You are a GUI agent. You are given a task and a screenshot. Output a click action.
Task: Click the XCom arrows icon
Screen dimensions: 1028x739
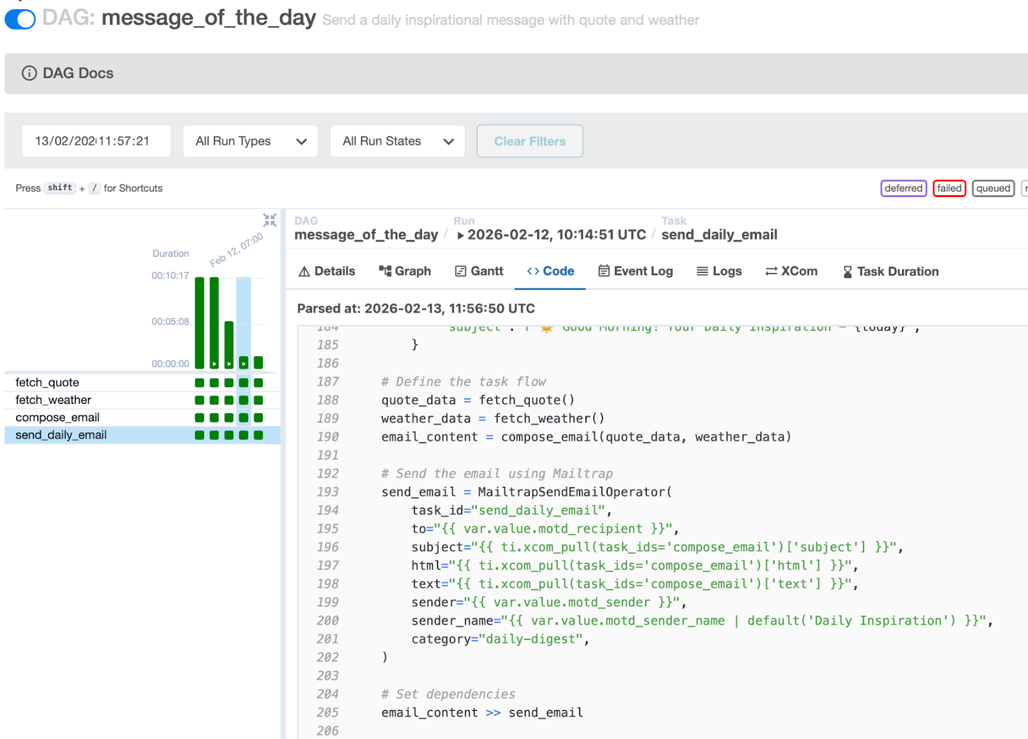point(771,271)
